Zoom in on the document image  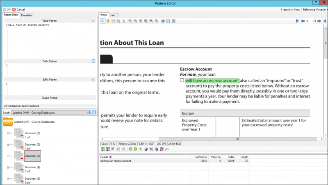click(130, 21)
